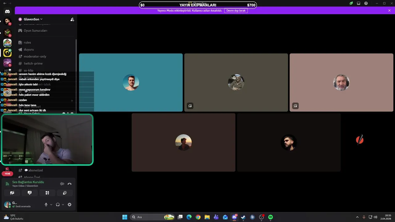395x222 pixels.
Task: Open Discord direct messages home icon
Action: pos(7,11)
